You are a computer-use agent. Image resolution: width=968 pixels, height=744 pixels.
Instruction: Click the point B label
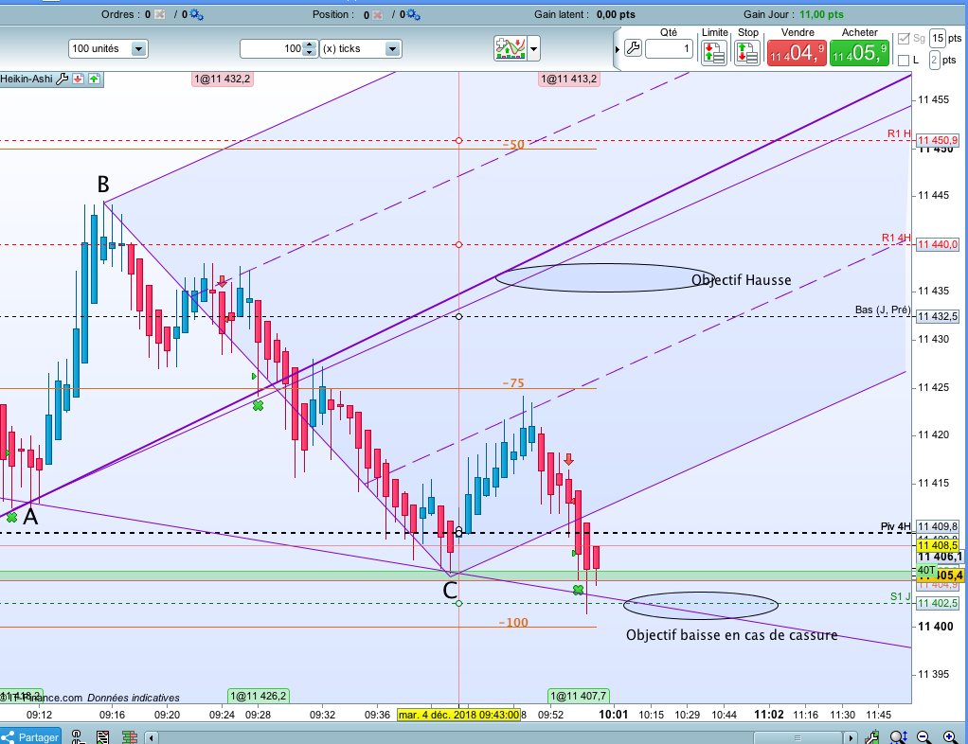coord(103,184)
